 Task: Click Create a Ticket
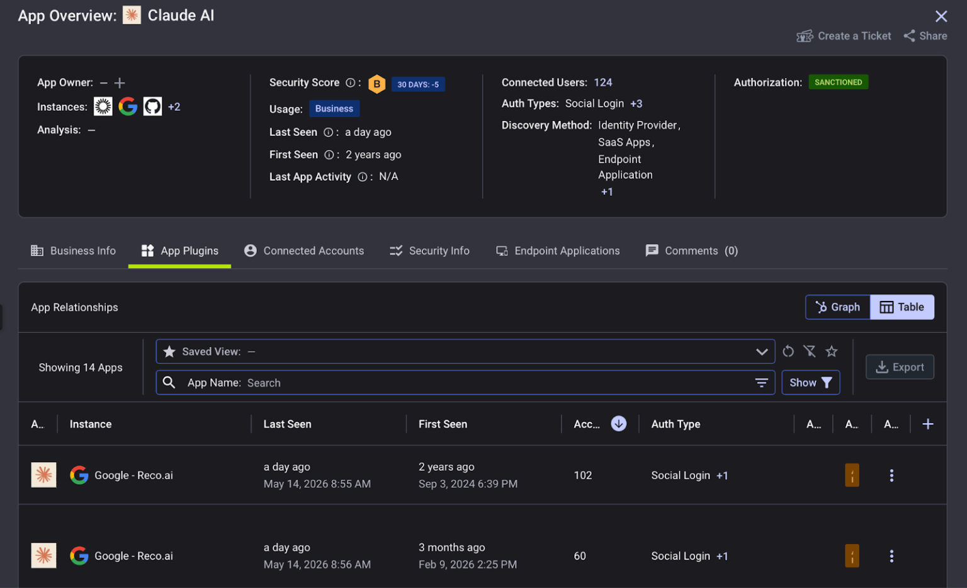tap(844, 36)
